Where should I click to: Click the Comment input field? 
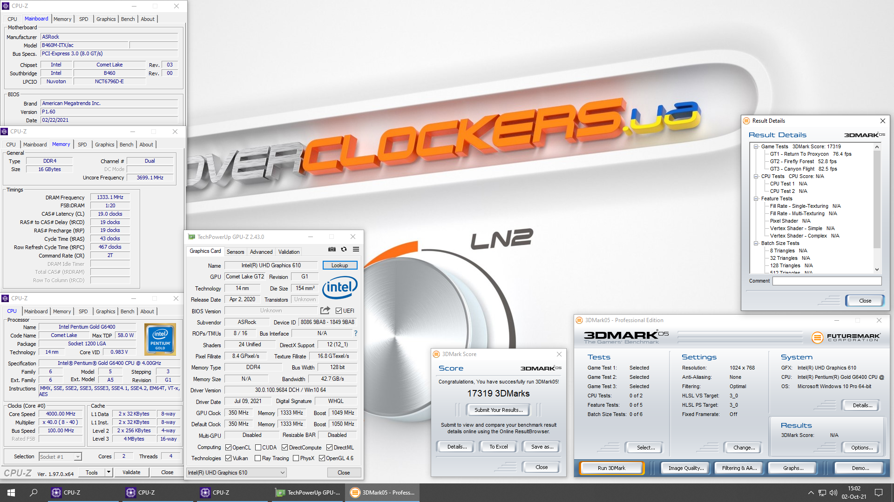827,281
